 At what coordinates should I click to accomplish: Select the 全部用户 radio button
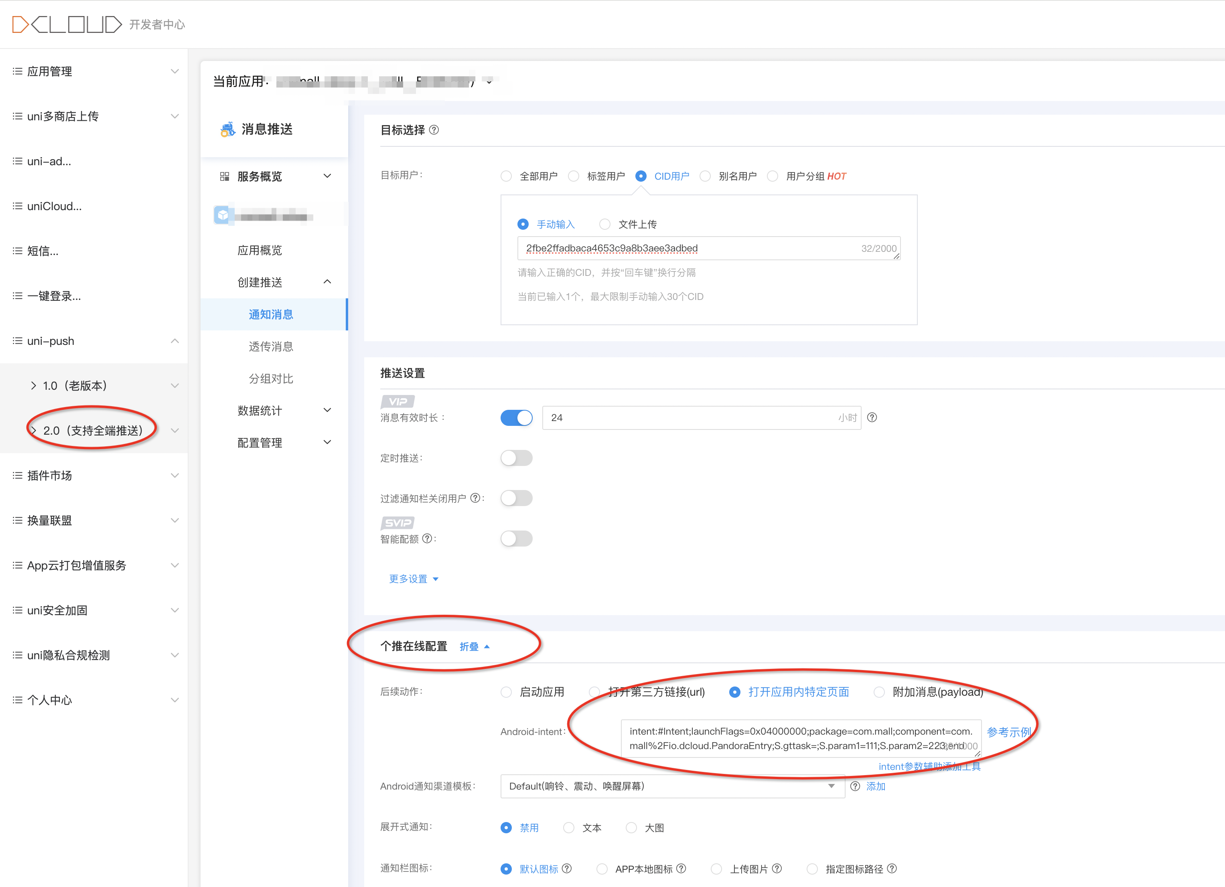click(506, 176)
